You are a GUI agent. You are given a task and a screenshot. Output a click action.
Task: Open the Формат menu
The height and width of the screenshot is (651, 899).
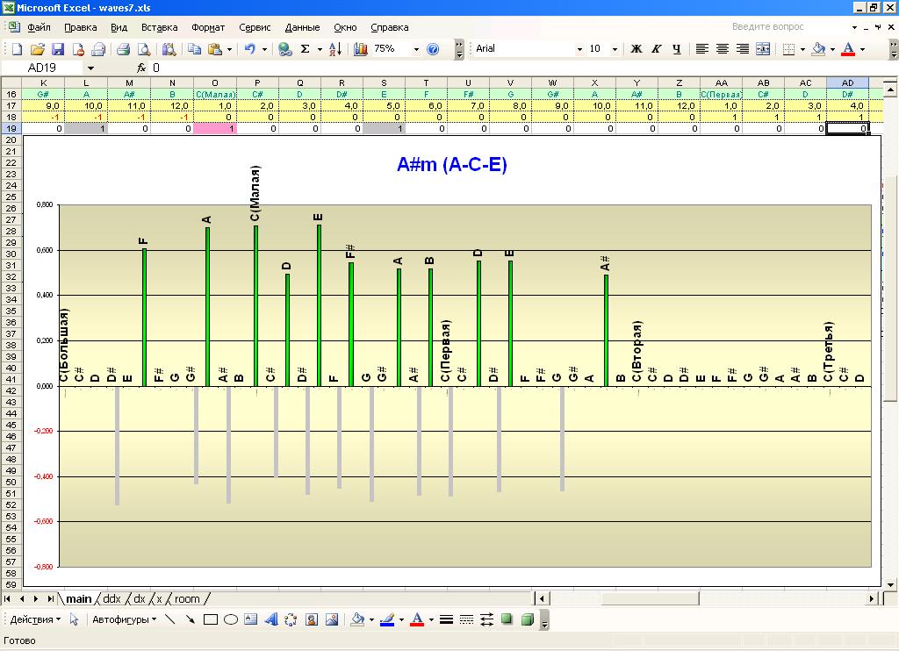tap(208, 27)
